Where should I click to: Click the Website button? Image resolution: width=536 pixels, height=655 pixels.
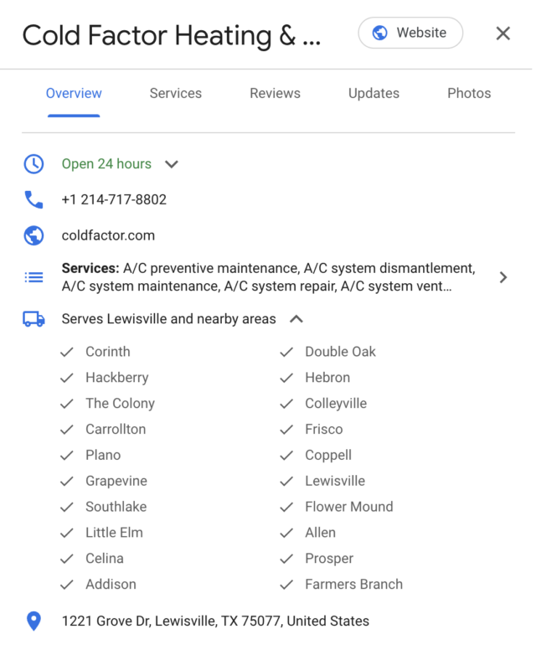pyautogui.click(x=410, y=34)
